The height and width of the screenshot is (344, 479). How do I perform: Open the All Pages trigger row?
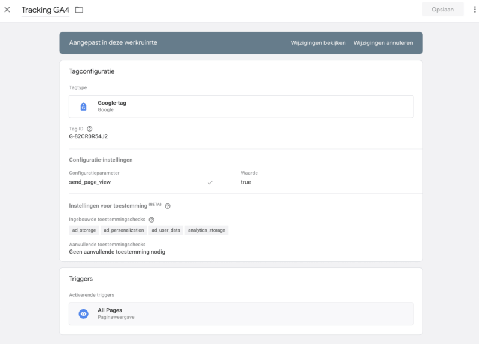click(241, 313)
